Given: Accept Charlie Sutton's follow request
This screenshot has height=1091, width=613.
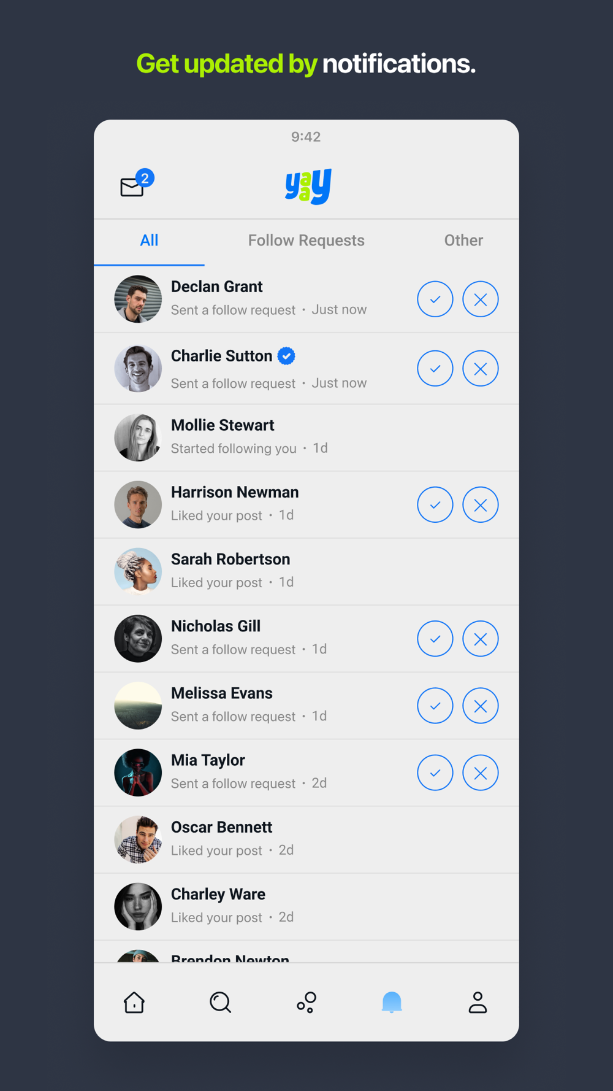Looking at the screenshot, I should (435, 369).
